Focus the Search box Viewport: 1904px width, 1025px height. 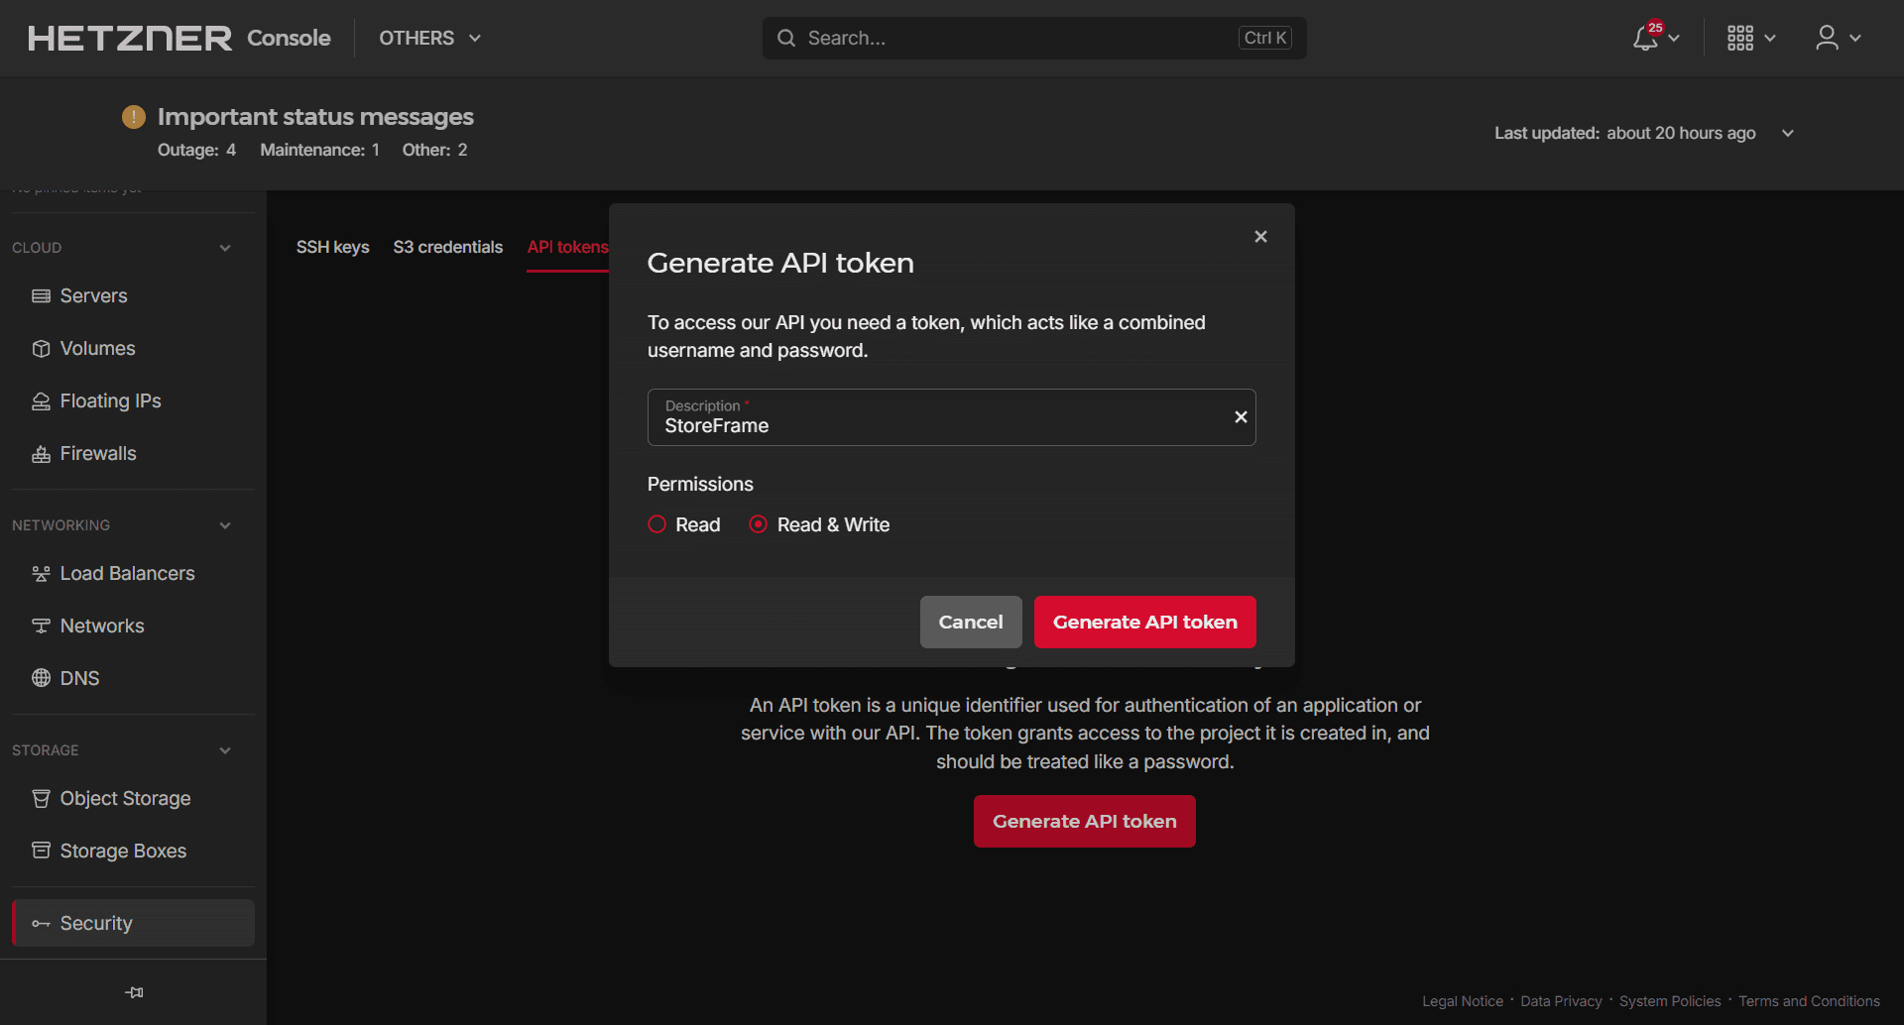(1034, 38)
